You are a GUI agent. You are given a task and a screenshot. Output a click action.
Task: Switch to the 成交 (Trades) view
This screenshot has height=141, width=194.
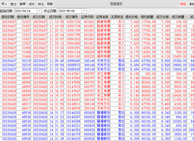coord(32,4)
